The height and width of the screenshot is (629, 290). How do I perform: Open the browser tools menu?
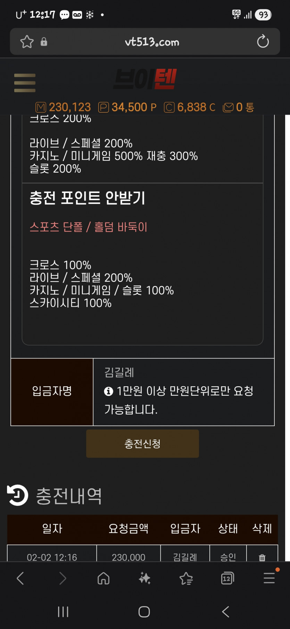pyautogui.click(x=269, y=578)
